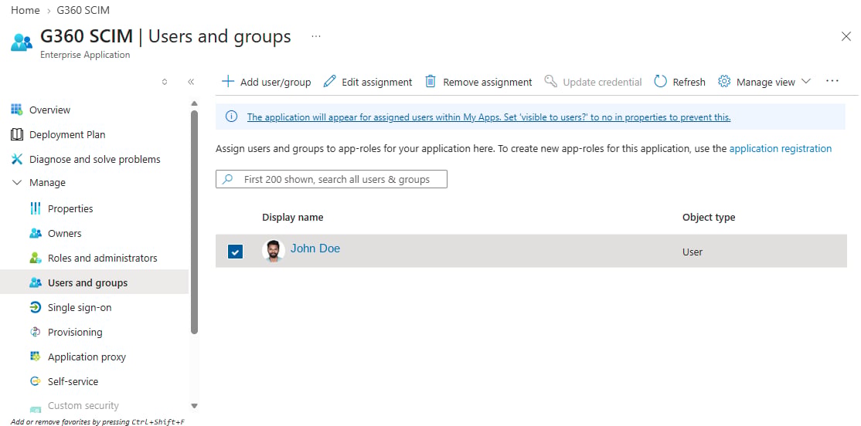Collapse the Manage section chevron
Image resolution: width=861 pixels, height=426 pixels.
point(17,183)
